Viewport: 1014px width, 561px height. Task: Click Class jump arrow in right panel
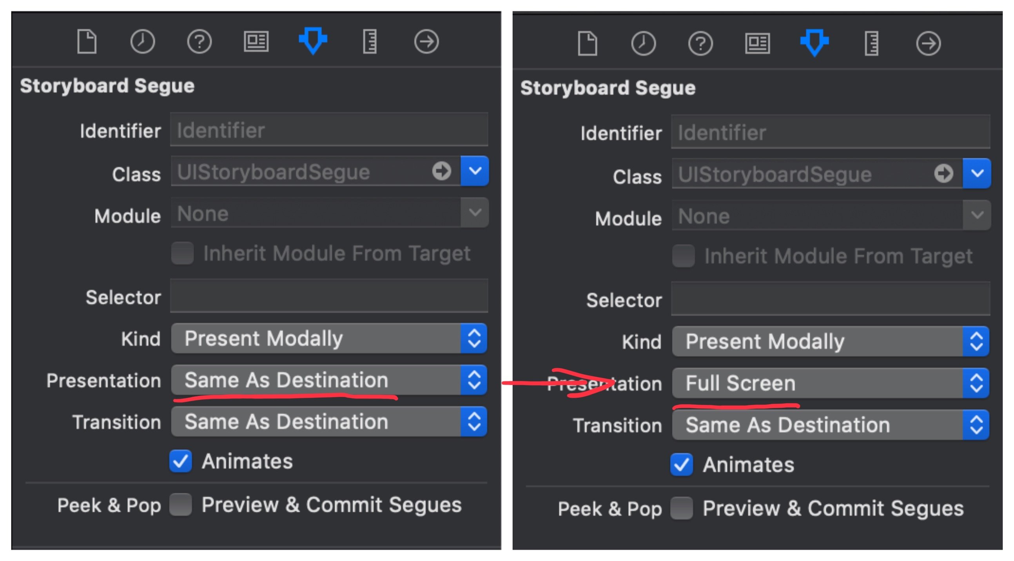(943, 173)
